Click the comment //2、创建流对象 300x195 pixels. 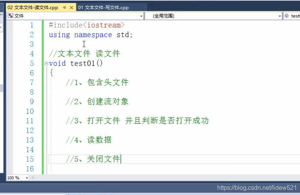coord(97,102)
